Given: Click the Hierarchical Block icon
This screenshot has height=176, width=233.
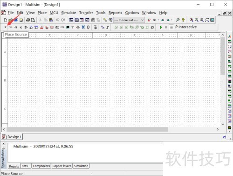Looking at the screenshot, I should (103, 27).
